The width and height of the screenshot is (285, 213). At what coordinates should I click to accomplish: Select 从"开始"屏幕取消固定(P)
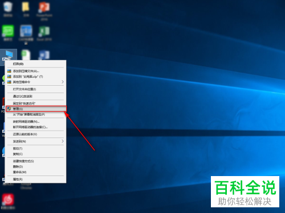coord(35,114)
